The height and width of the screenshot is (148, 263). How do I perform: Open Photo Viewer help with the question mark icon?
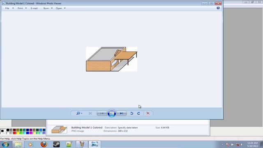click(218, 8)
